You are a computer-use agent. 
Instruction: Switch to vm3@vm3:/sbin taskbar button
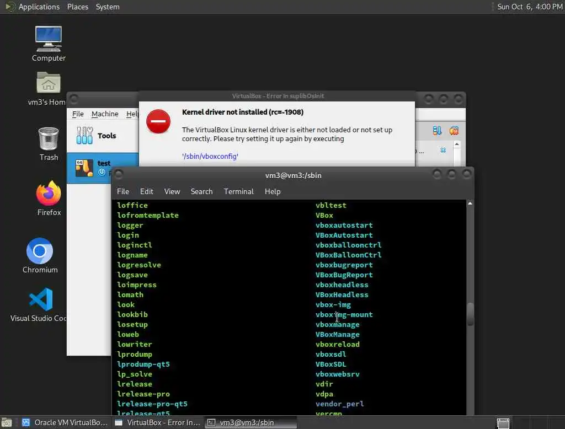click(x=250, y=422)
